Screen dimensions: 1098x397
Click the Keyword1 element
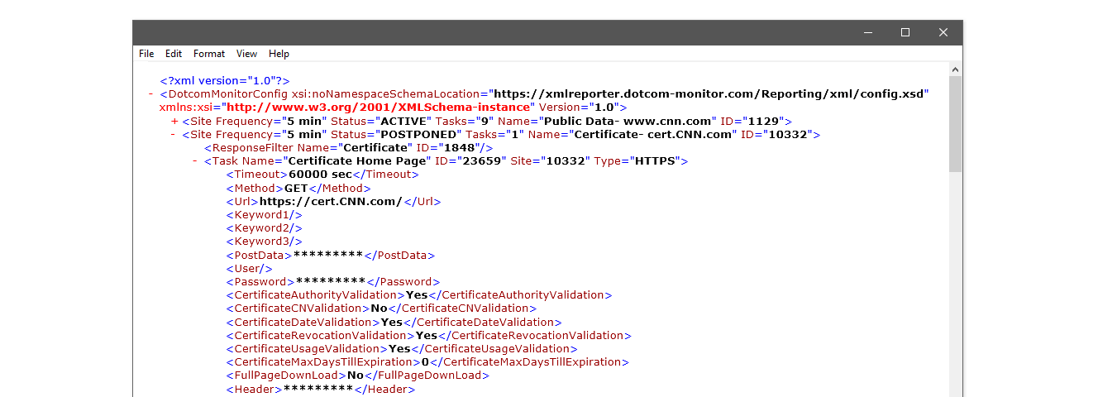264,215
